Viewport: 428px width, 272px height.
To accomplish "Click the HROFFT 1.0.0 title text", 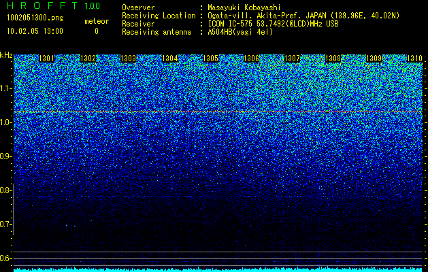I will click(54, 5).
